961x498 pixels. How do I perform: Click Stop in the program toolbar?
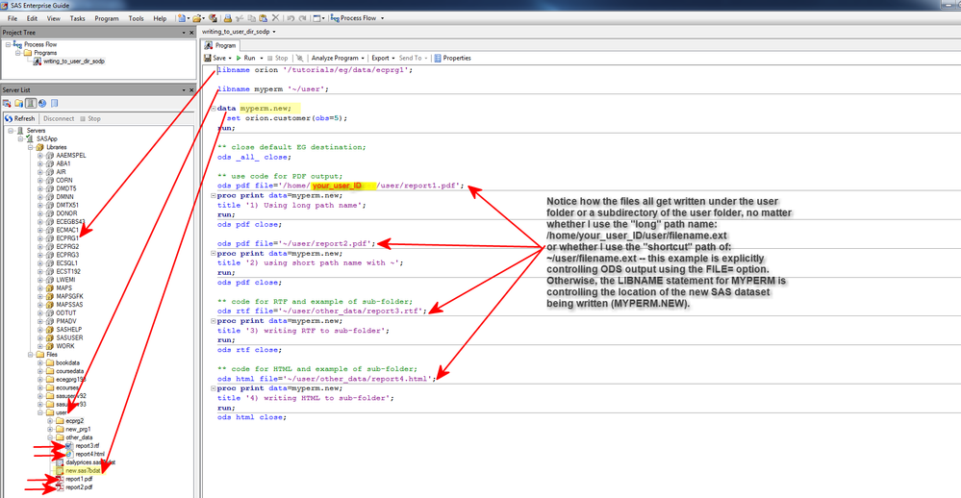click(278, 59)
